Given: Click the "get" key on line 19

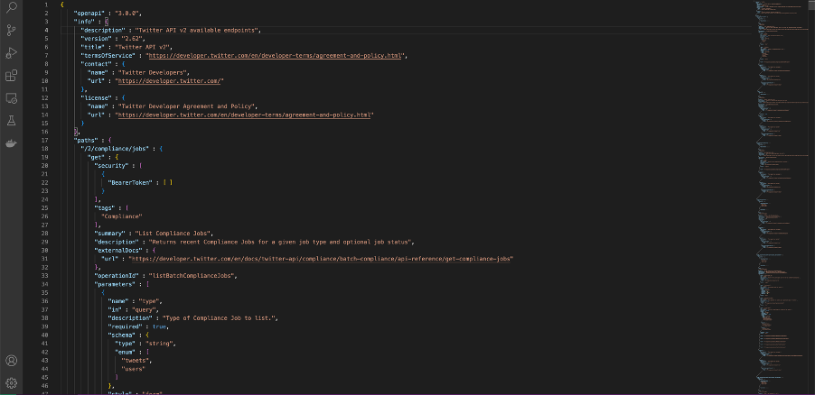Looking at the screenshot, I should click(x=98, y=157).
